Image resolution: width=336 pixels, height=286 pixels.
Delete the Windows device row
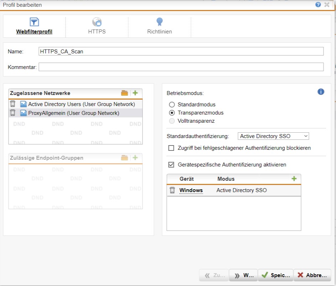(172, 190)
